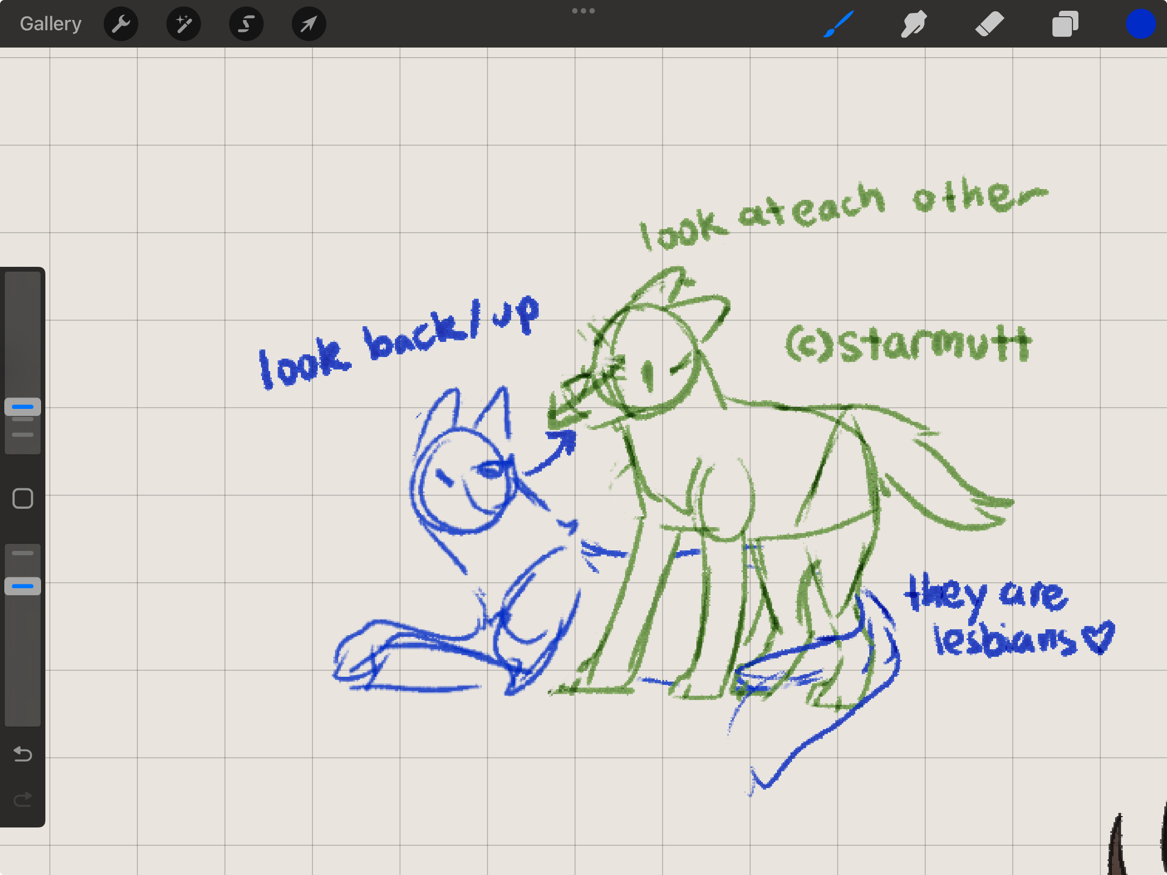The height and width of the screenshot is (875, 1167).
Task: Click the brush size slider handle
Action: tap(23, 407)
